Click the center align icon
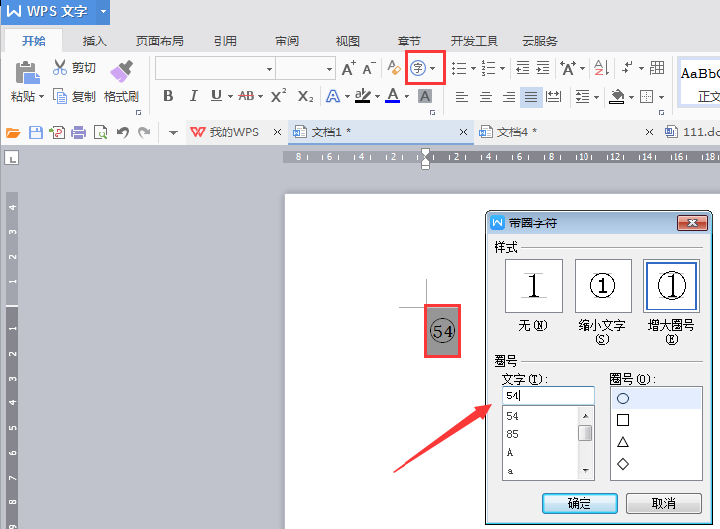 pos(486,97)
